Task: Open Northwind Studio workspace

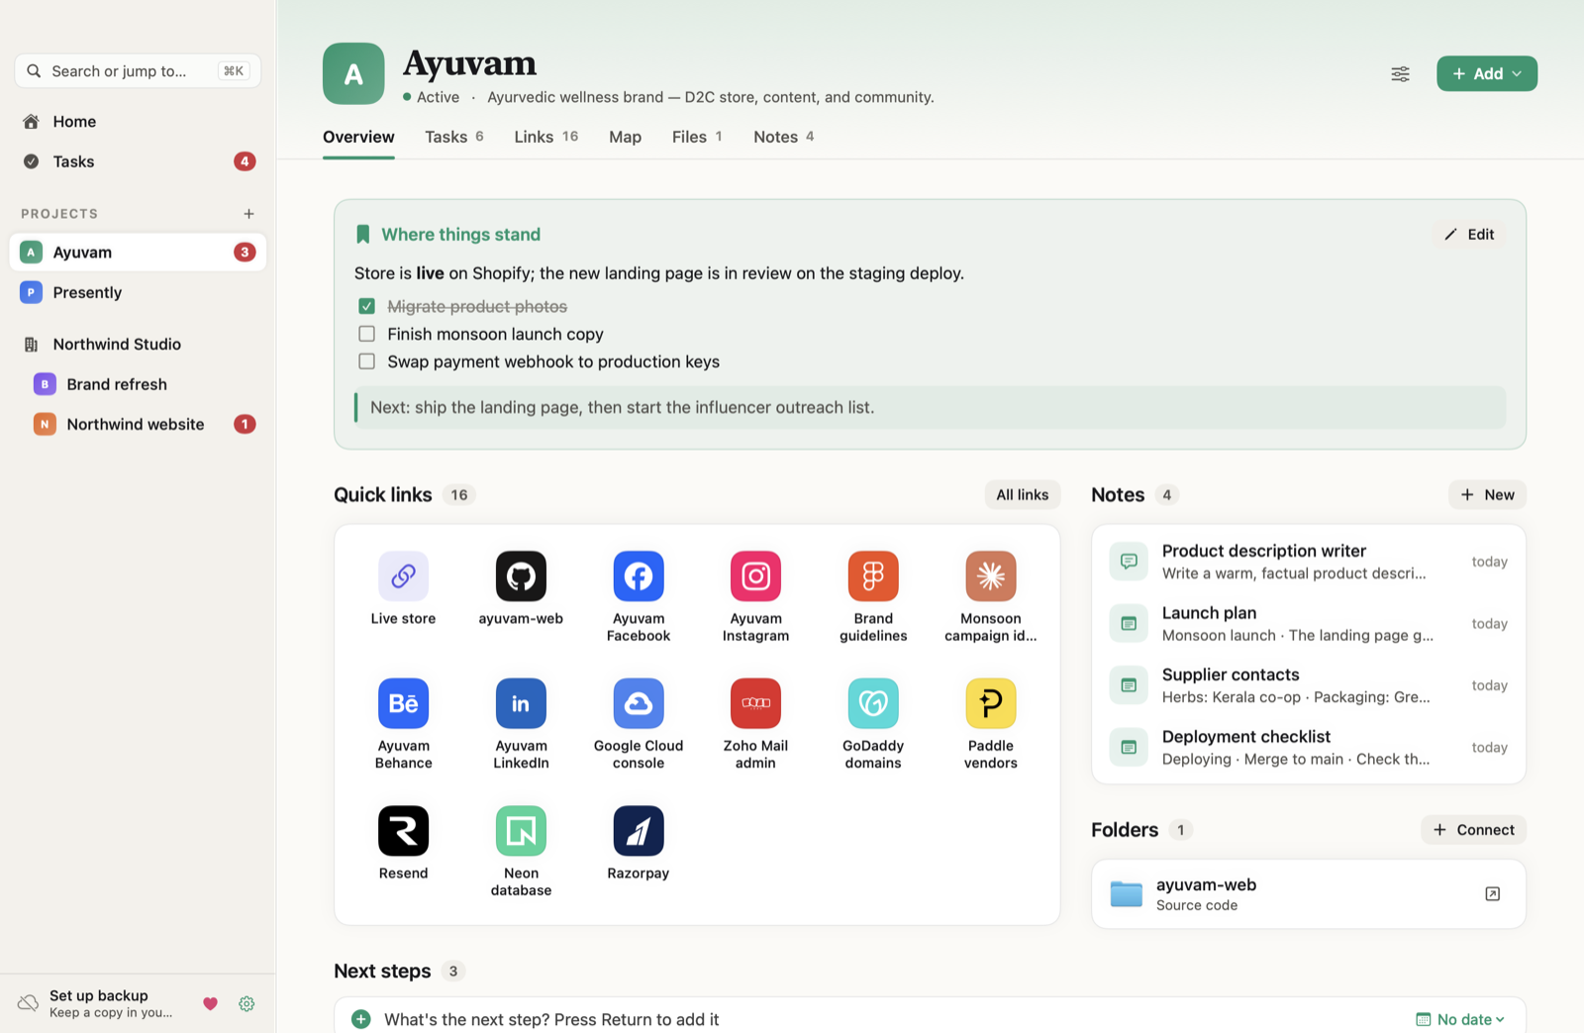Action: tap(138, 345)
